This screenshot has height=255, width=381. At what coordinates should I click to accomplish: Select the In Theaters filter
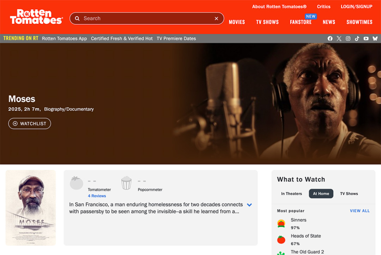pyautogui.click(x=291, y=194)
